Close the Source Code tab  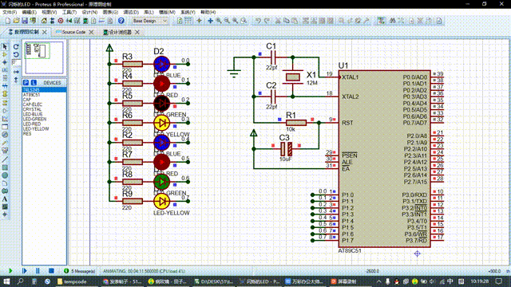point(91,32)
